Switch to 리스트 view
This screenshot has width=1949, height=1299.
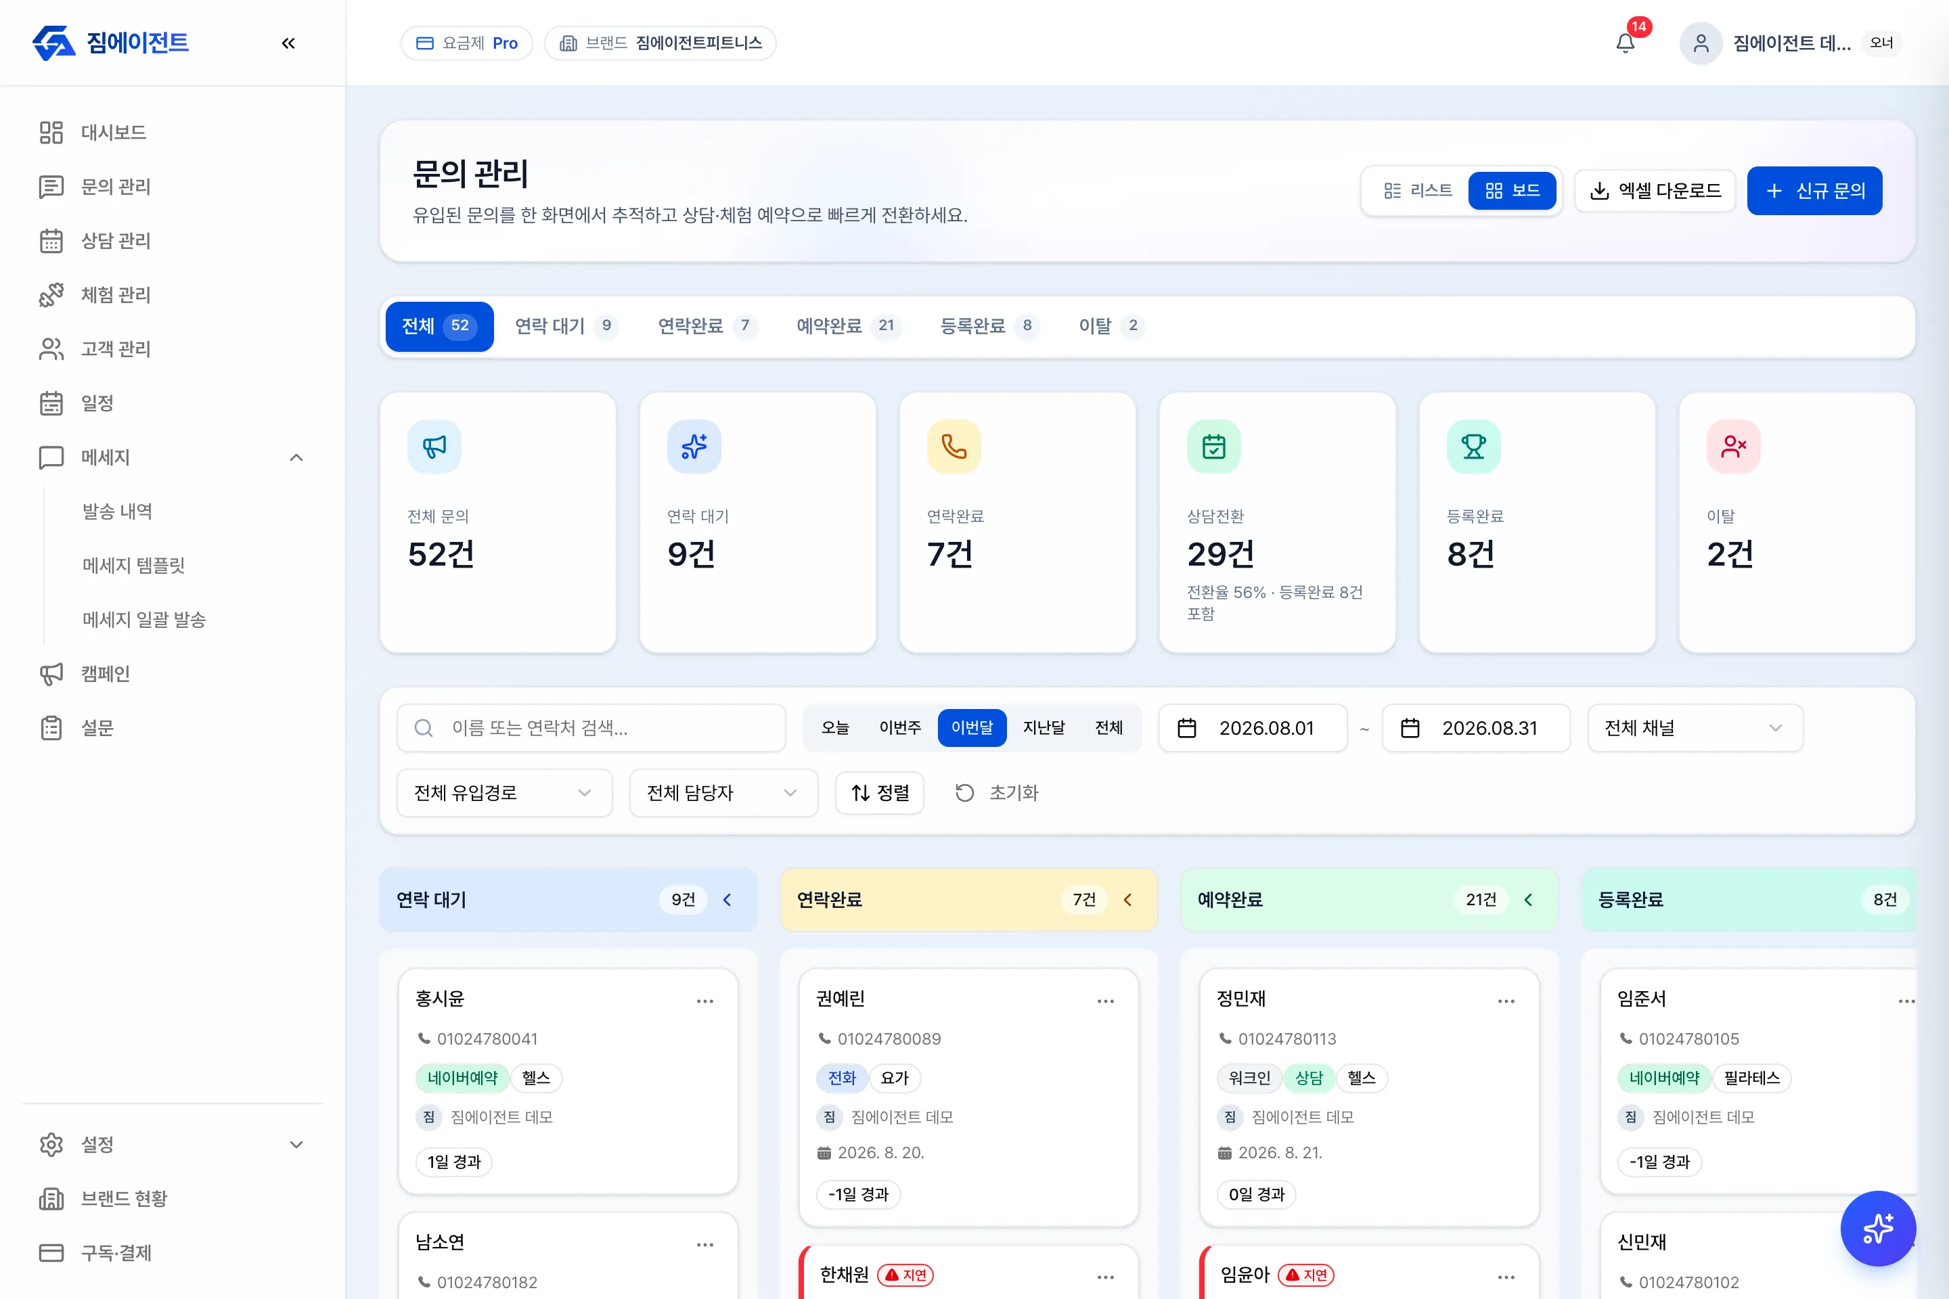[1418, 191]
